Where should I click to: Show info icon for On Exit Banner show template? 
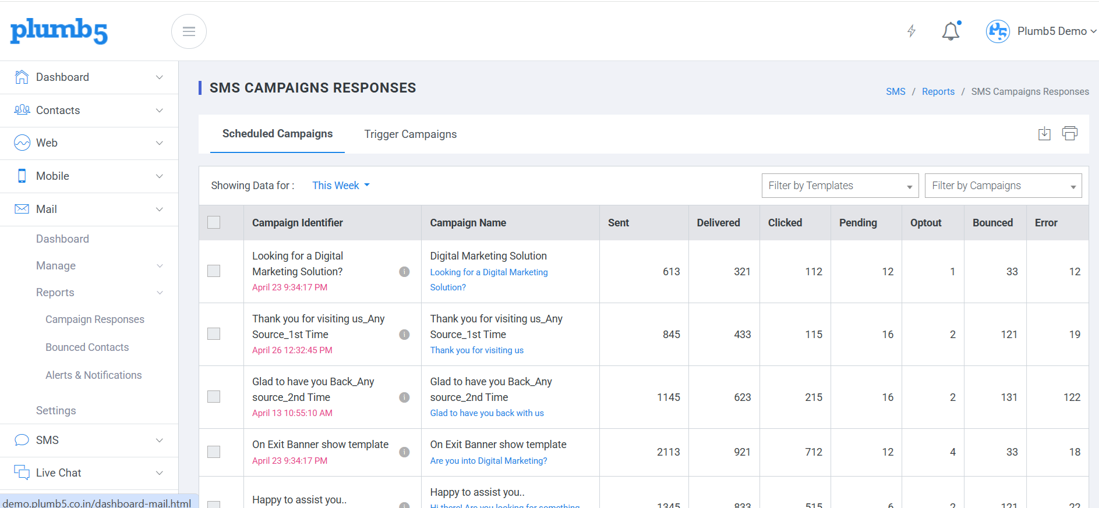point(404,452)
